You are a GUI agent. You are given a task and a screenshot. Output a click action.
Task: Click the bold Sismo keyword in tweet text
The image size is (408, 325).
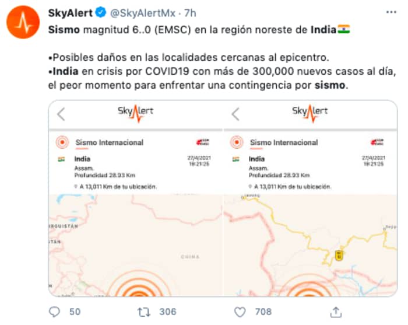[64, 30]
